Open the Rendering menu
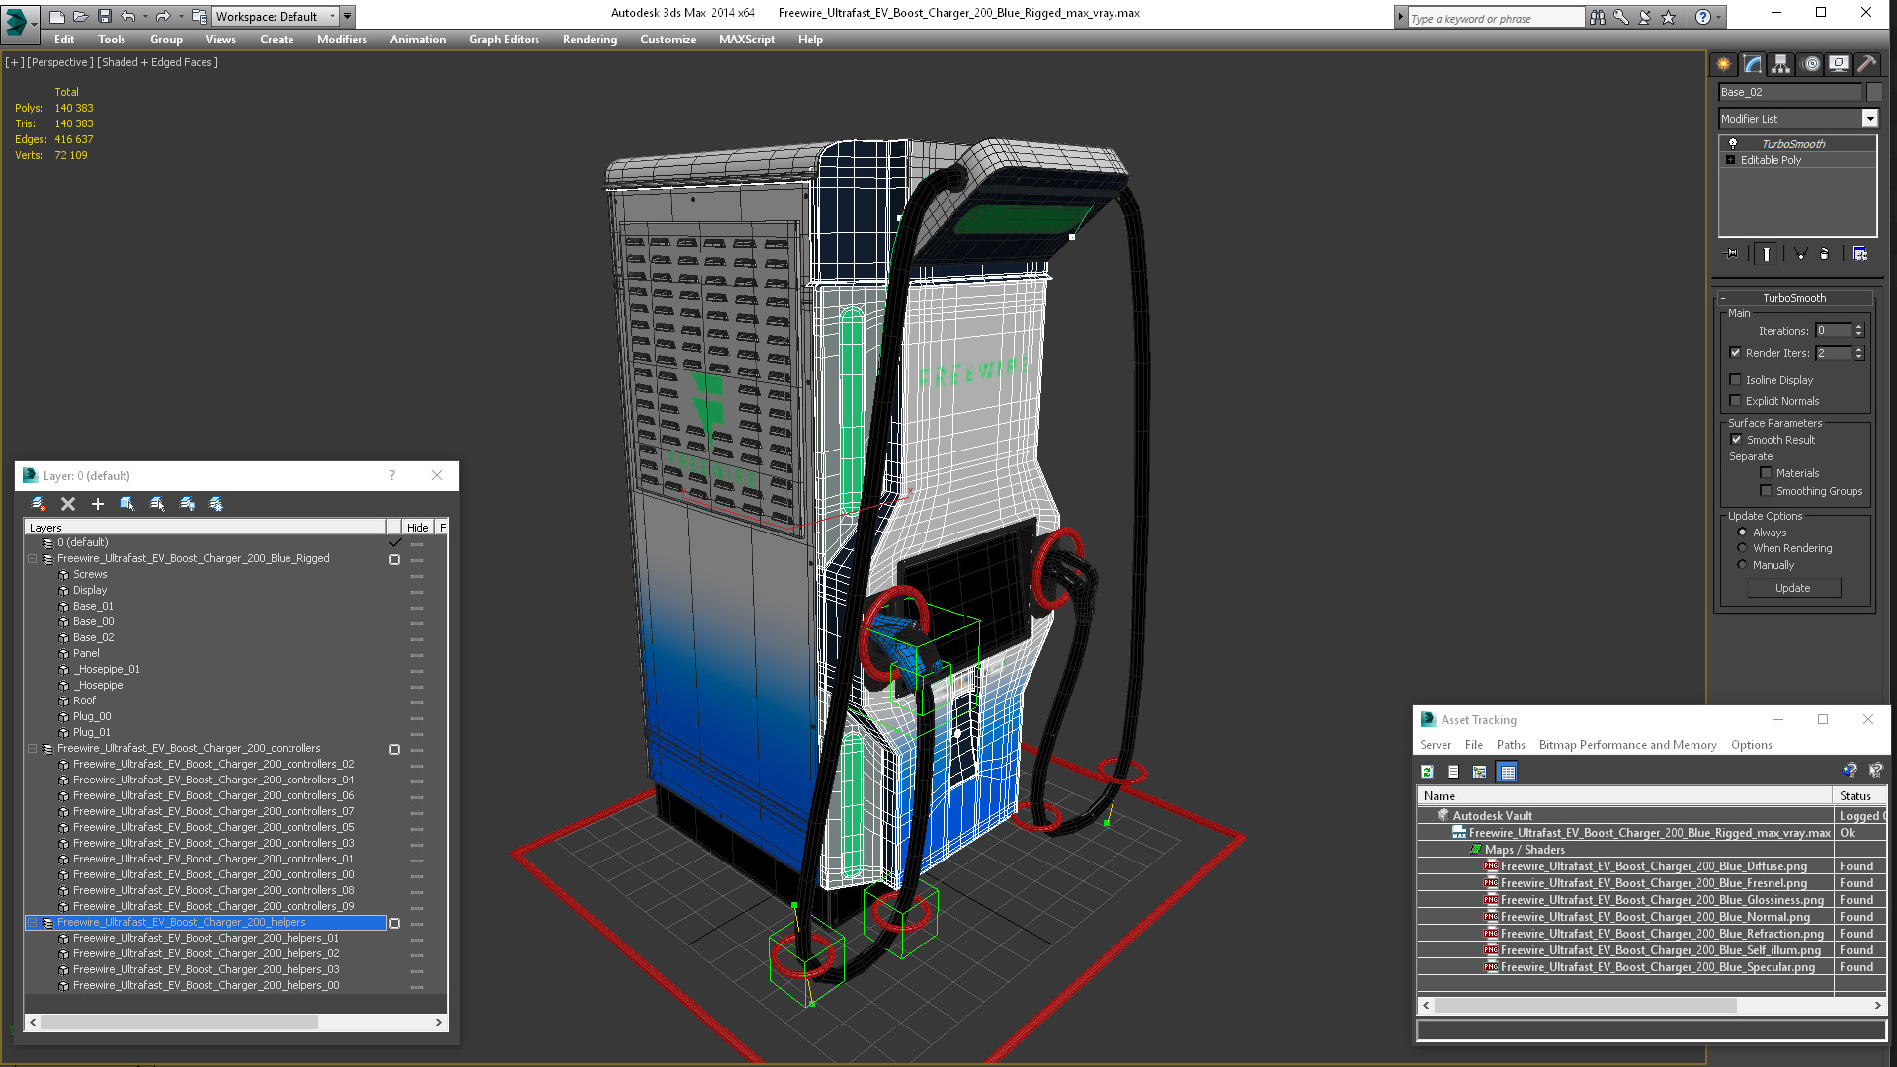 click(x=589, y=40)
